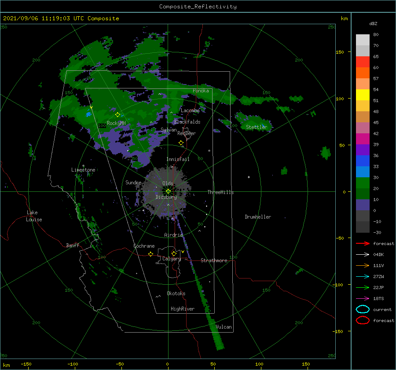Click the cyan current ellipse icon
This screenshot has height=370, width=396.
click(363, 309)
